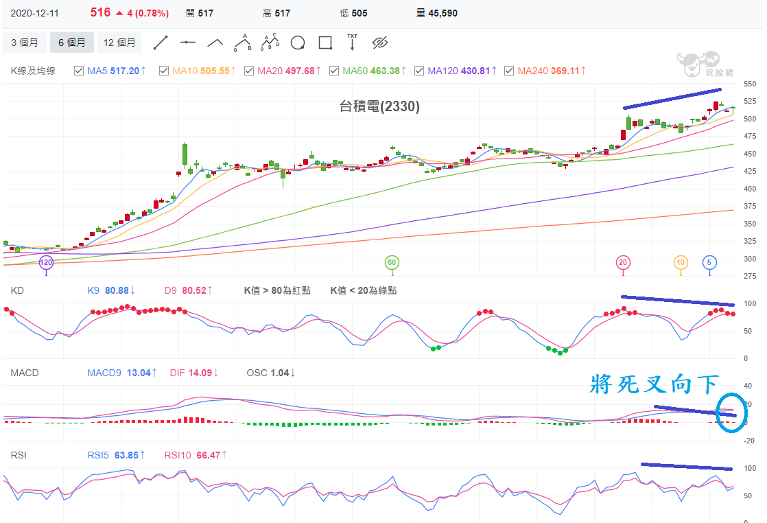Switch to the 3 個月 range tab
This screenshot has height=523, width=767.
click(x=25, y=43)
